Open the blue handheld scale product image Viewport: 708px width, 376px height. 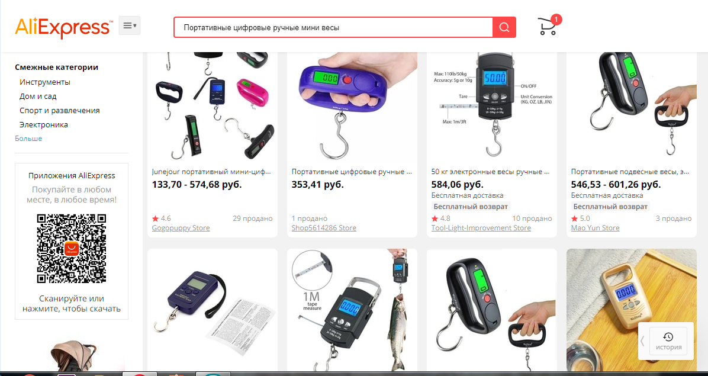352,106
